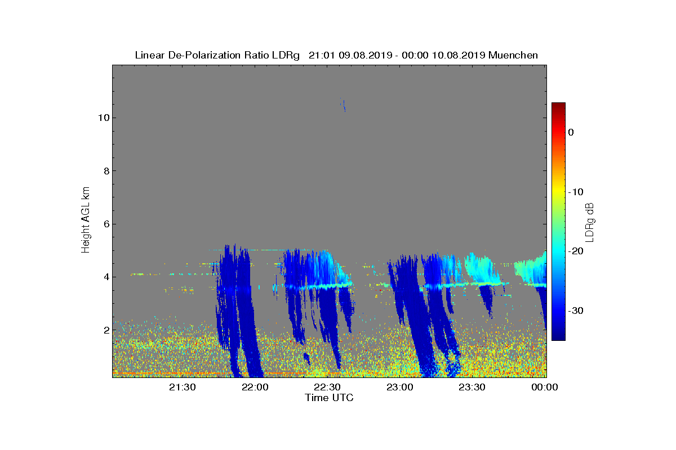Pick the dark red top of the colorbar
This screenshot has height=450, width=676.
[558, 106]
